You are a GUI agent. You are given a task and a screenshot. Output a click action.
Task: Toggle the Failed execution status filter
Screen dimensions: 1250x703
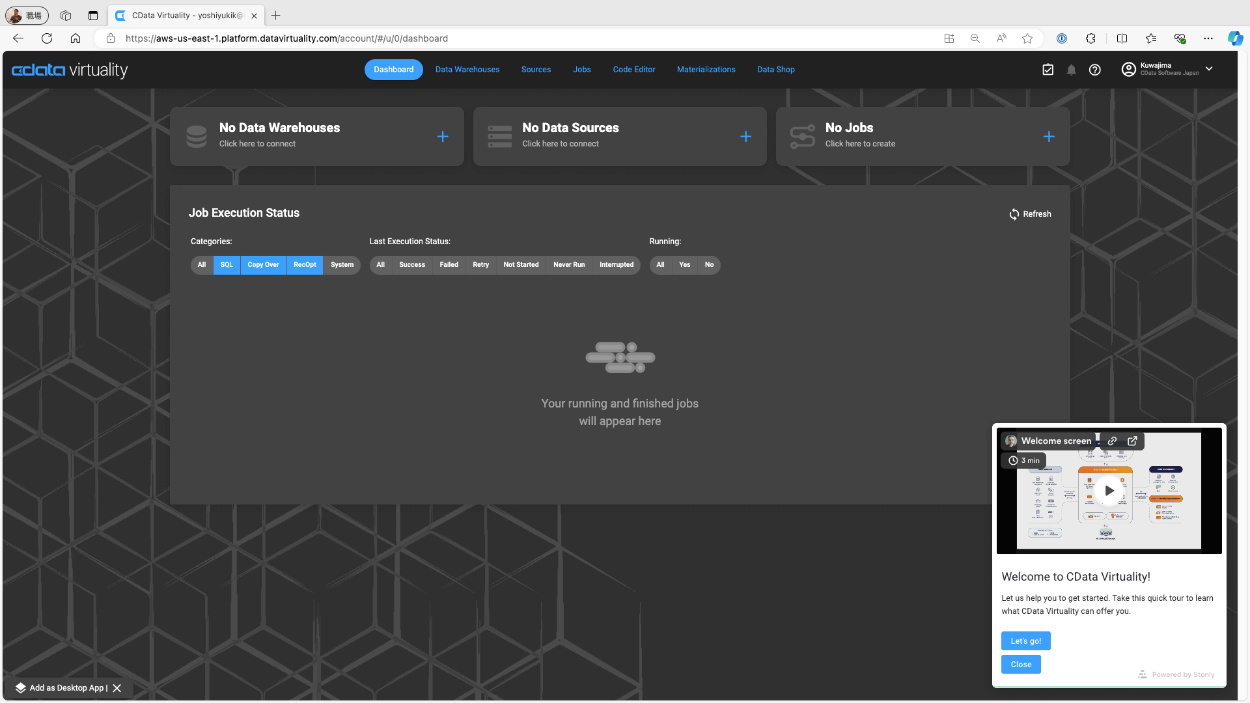pyautogui.click(x=449, y=265)
